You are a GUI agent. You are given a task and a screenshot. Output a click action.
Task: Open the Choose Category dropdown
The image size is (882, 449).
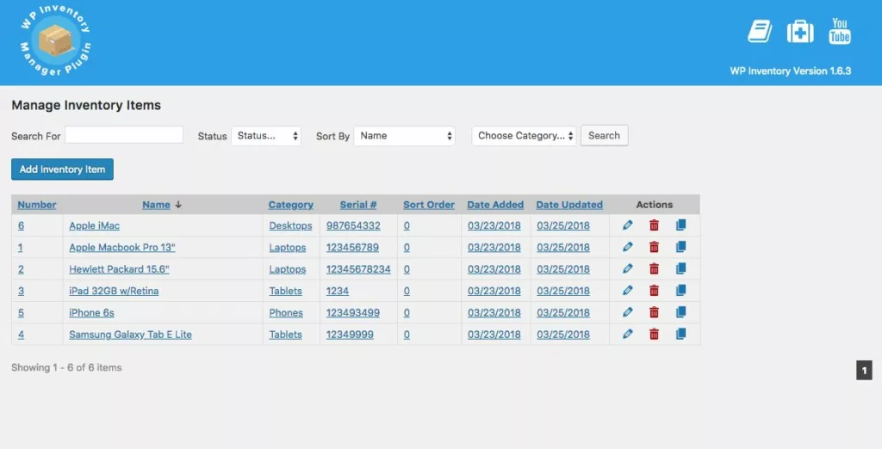coord(524,136)
